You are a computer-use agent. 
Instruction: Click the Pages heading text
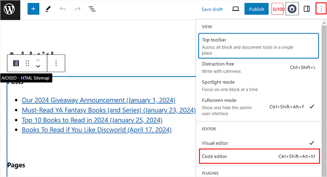tap(16, 165)
